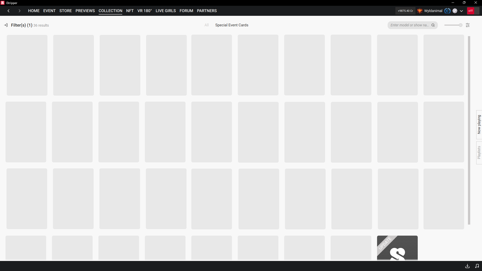The image size is (482, 271).
Task: Click the music note icon
Action: [477, 266]
